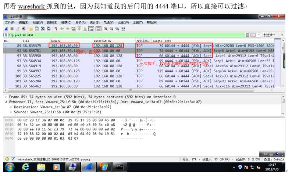Screen dimensions: 292x176
Task: Click the filter bookmark icon
Action: point(6,35)
